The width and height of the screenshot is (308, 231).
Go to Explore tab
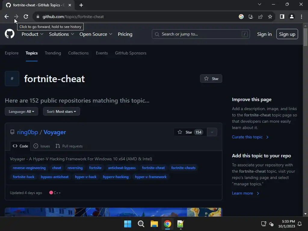click(x=12, y=53)
